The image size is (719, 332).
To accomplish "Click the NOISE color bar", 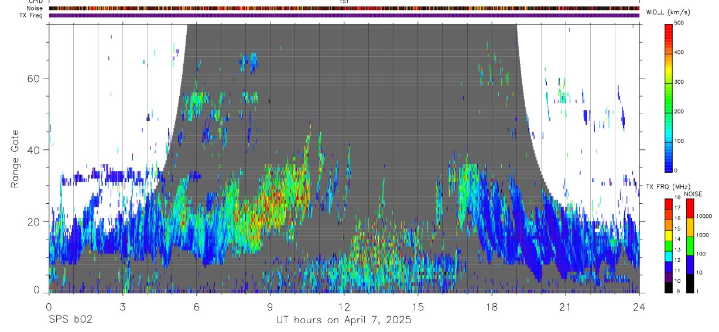I will click(690, 245).
